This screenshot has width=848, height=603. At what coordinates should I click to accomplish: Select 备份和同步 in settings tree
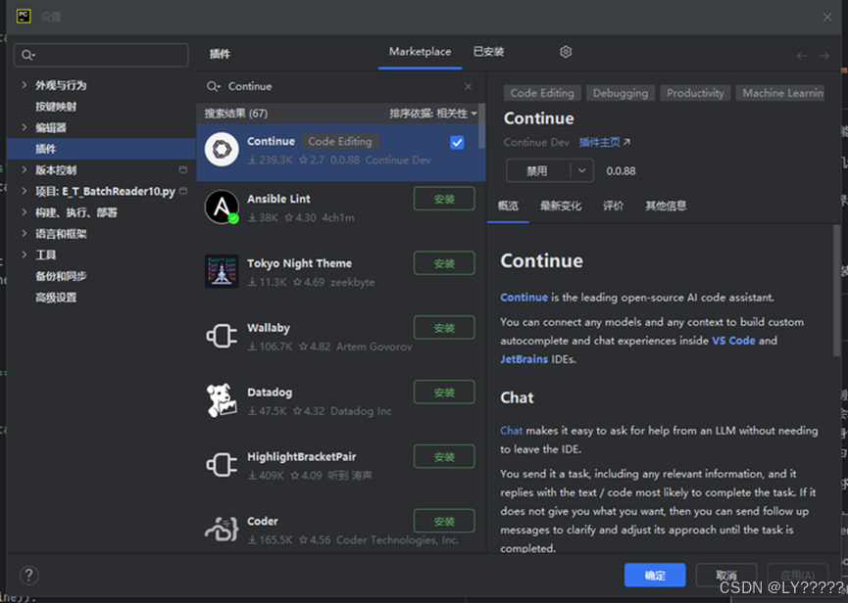tap(61, 276)
